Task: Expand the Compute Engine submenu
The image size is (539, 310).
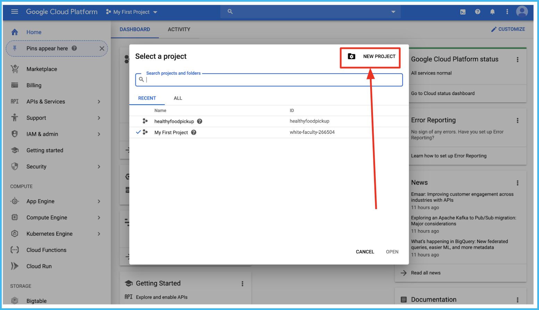Action: (99, 217)
